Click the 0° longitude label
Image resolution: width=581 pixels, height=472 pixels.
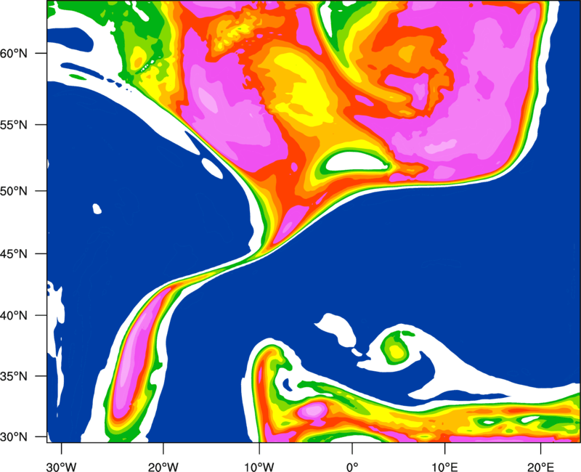coord(352,467)
